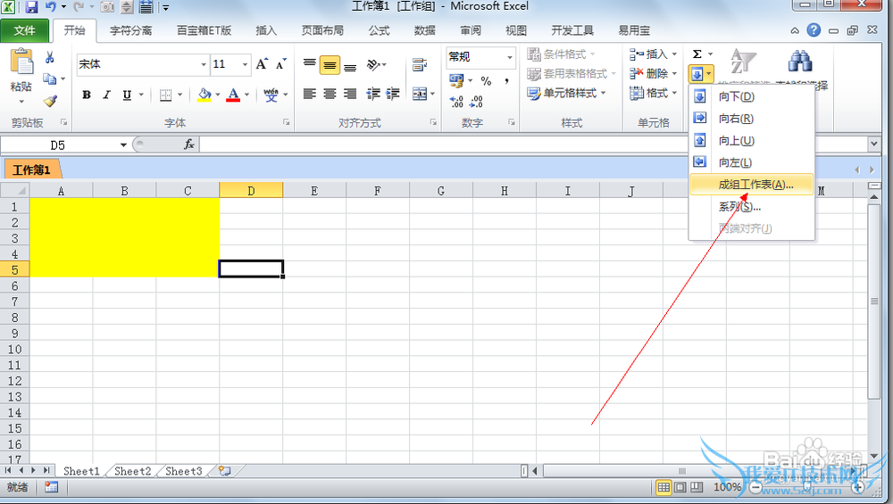893x504 pixels.
Task: Toggle middle vertical alignment
Action: coord(330,65)
